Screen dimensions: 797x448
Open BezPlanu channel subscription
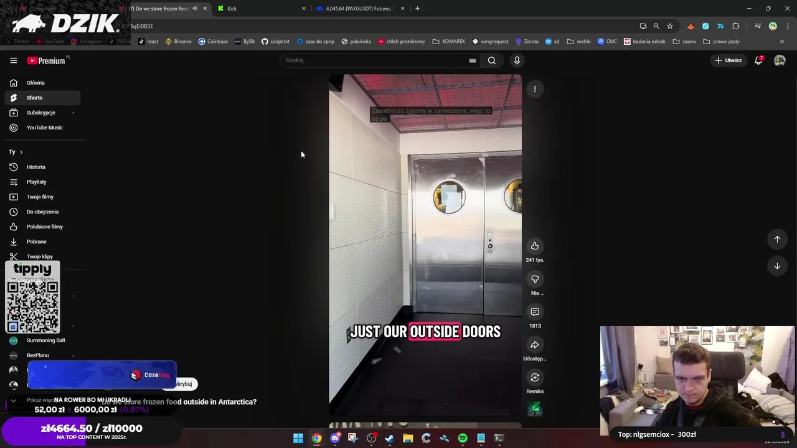[42, 355]
